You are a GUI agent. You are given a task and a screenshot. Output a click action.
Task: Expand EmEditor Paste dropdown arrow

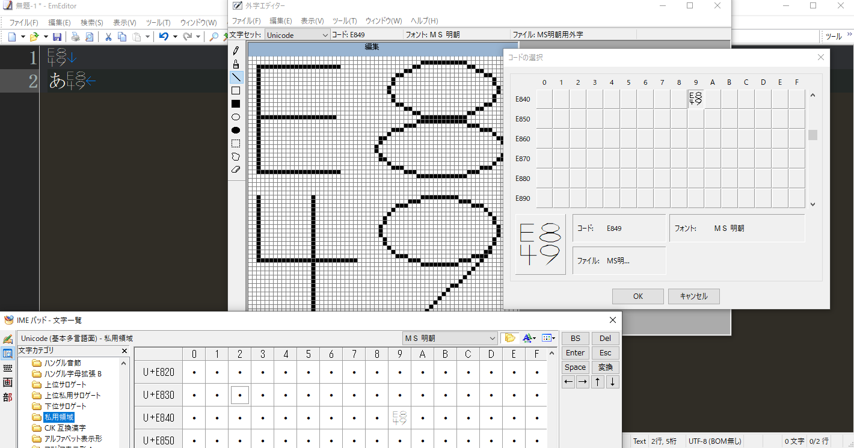click(148, 37)
